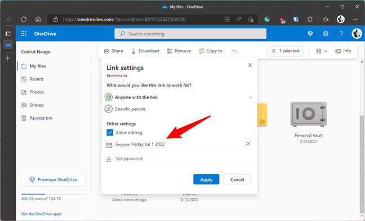
Task: Open the red extension icon with badge 33
Action: click(282, 20)
